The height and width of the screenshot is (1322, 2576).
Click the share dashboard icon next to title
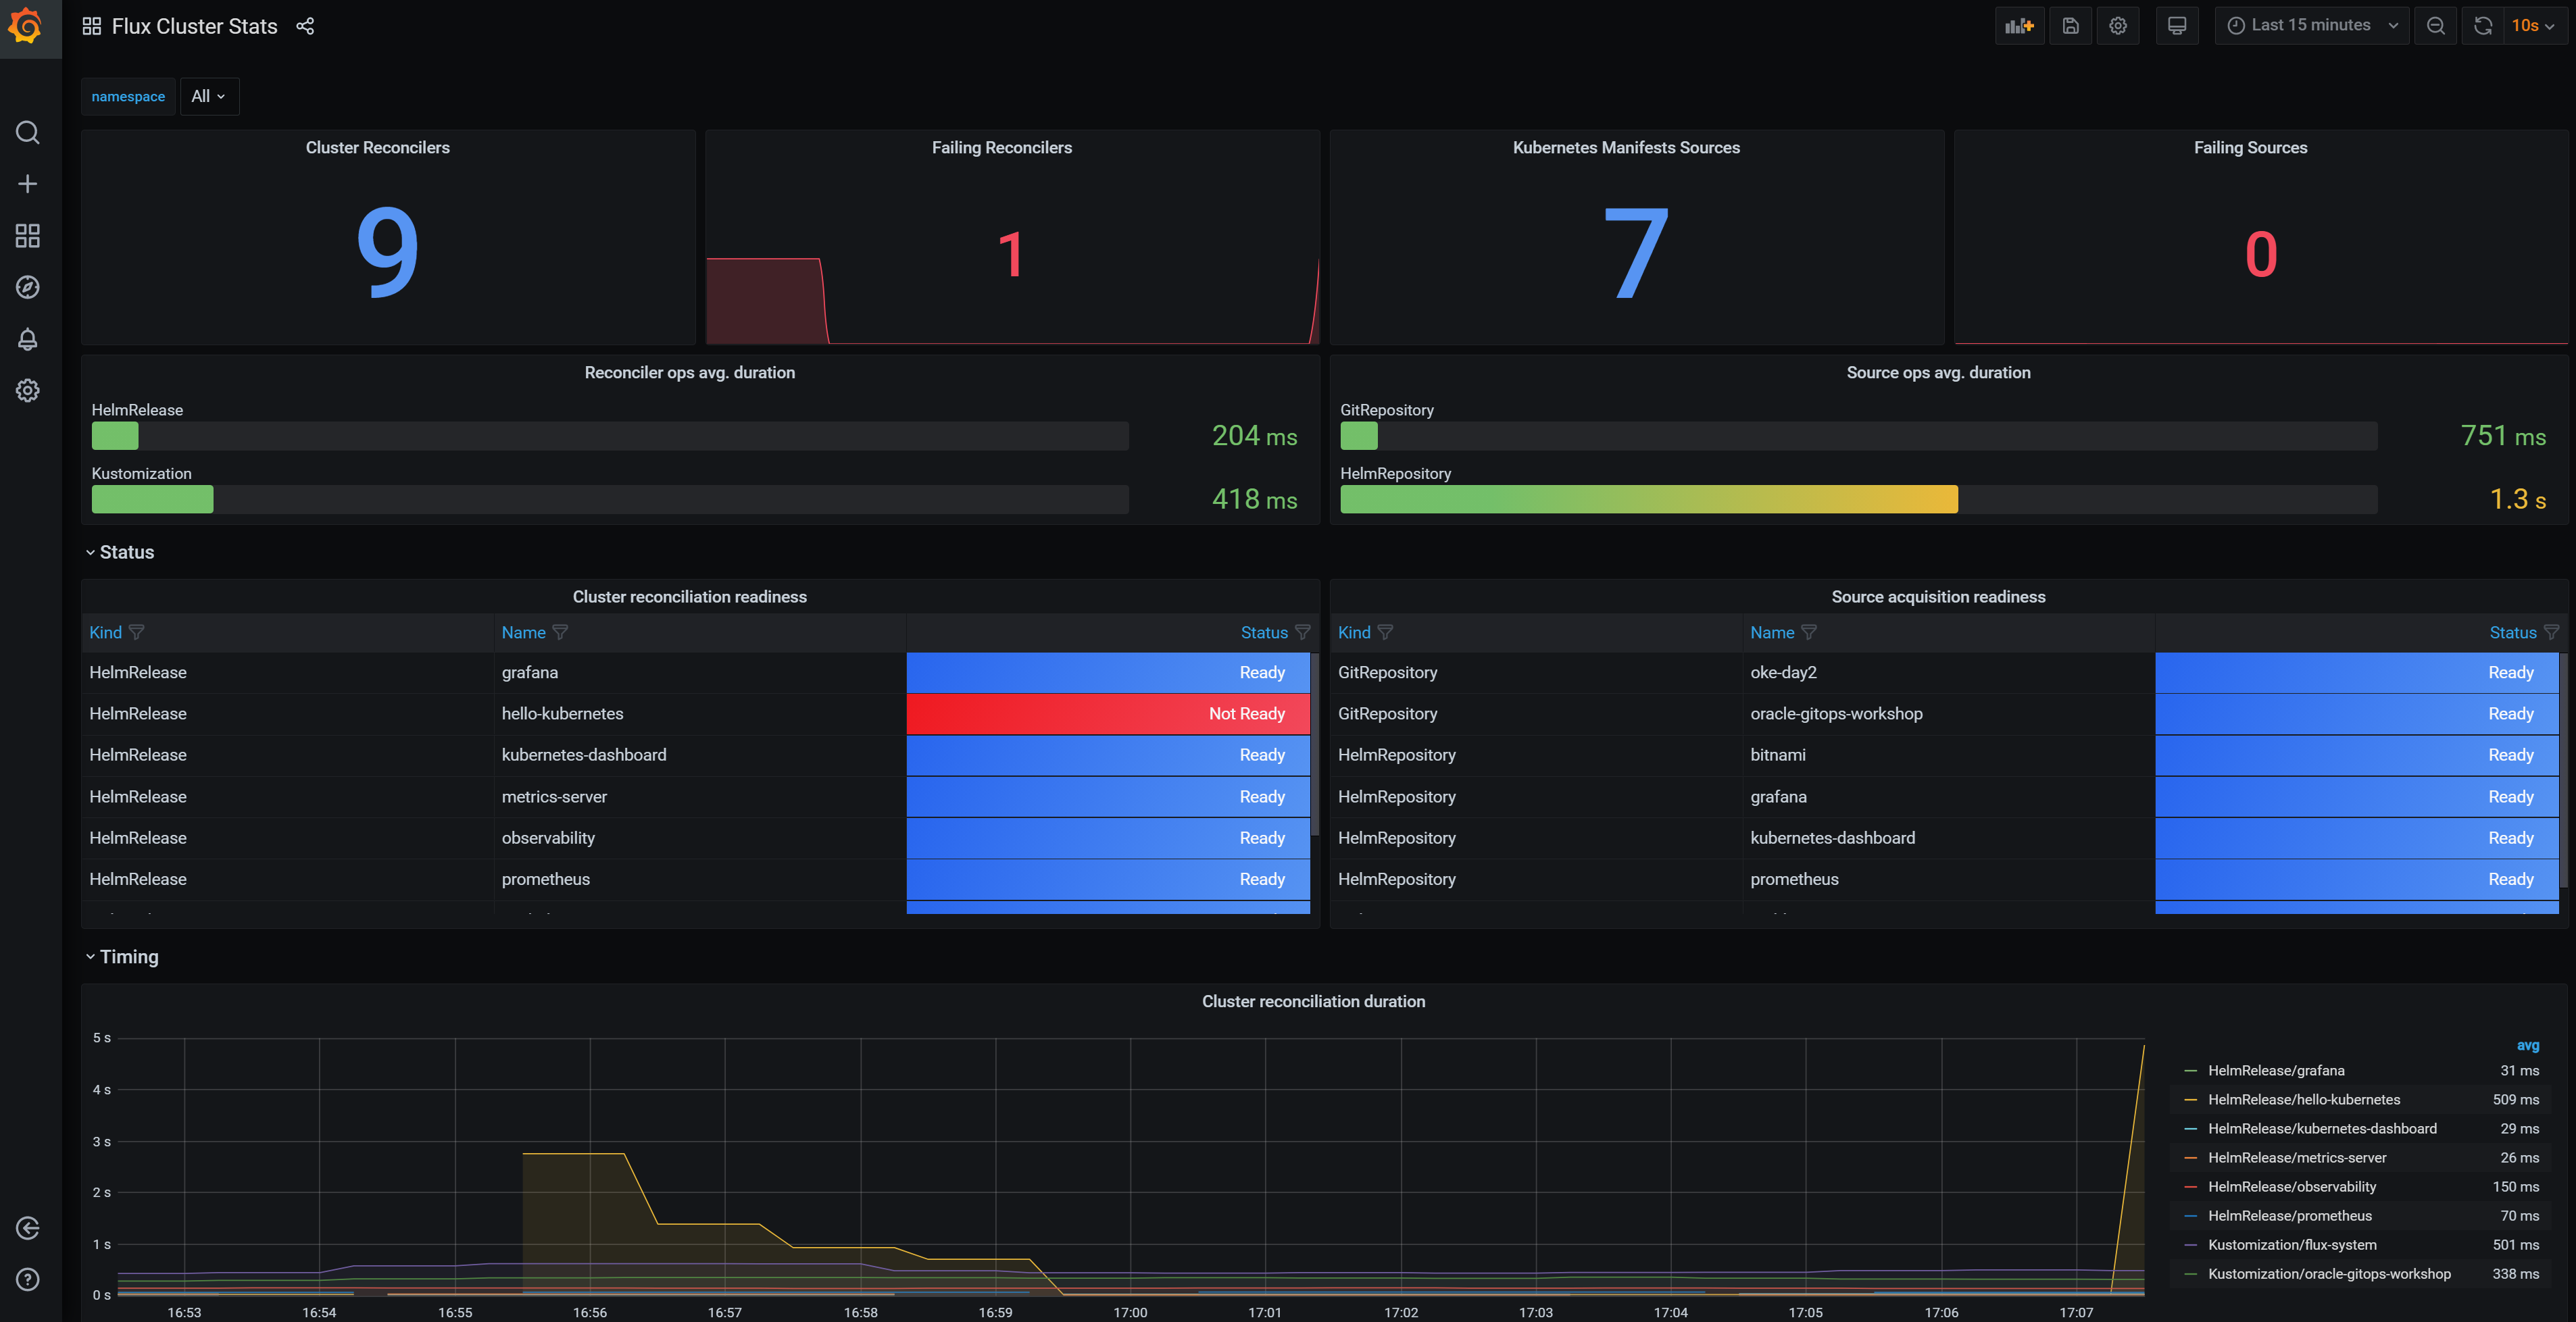(305, 26)
